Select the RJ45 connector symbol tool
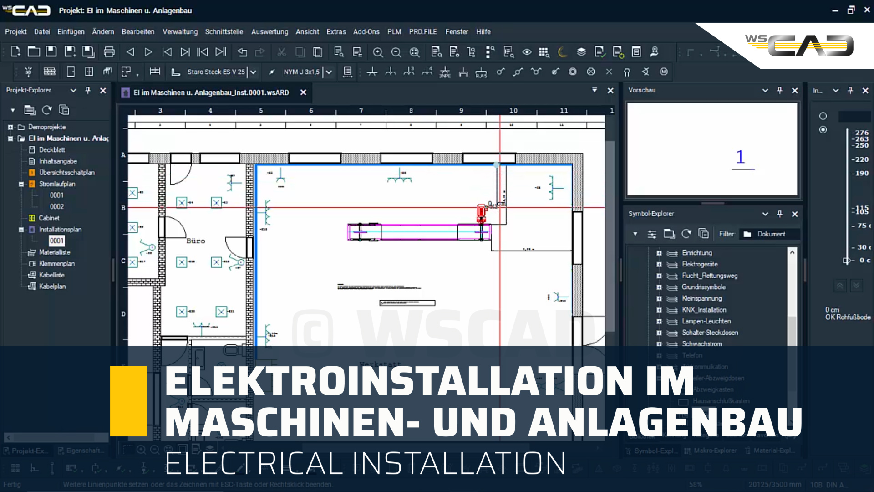Image resolution: width=874 pixels, height=492 pixels. coord(481,72)
